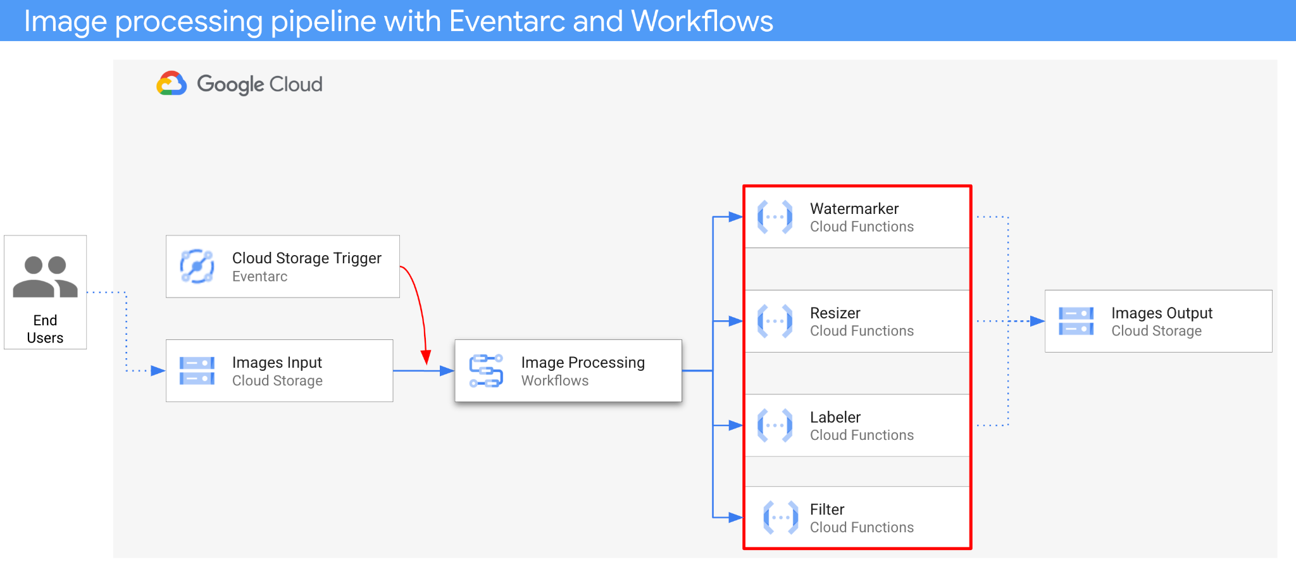Viewport: 1296px width, 569px height.
Task: Select the Google Cloud wordmark text
Action: (259, 84)
